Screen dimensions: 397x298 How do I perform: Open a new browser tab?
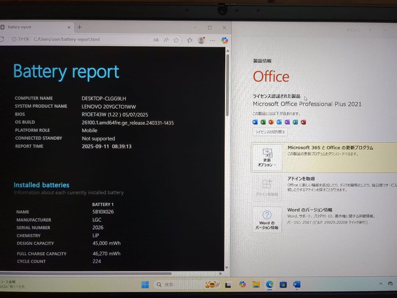tap(79, 27)
